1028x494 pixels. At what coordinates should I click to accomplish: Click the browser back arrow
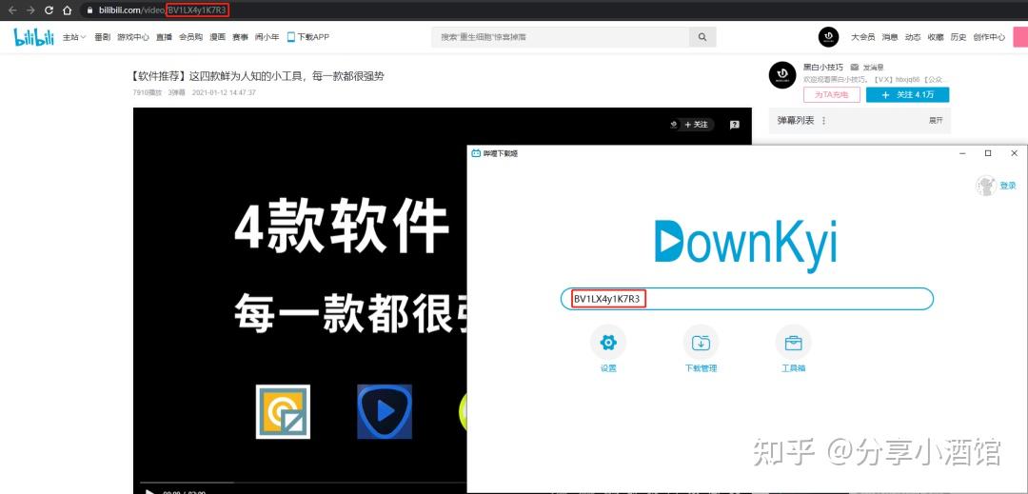[x=11, y=10]
